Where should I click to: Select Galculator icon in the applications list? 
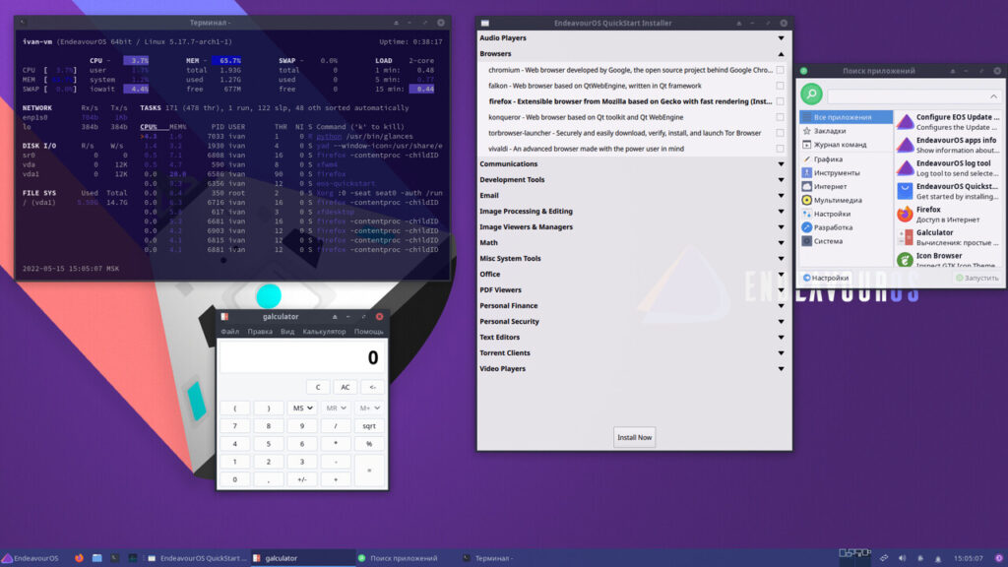[x=905, y=237]
